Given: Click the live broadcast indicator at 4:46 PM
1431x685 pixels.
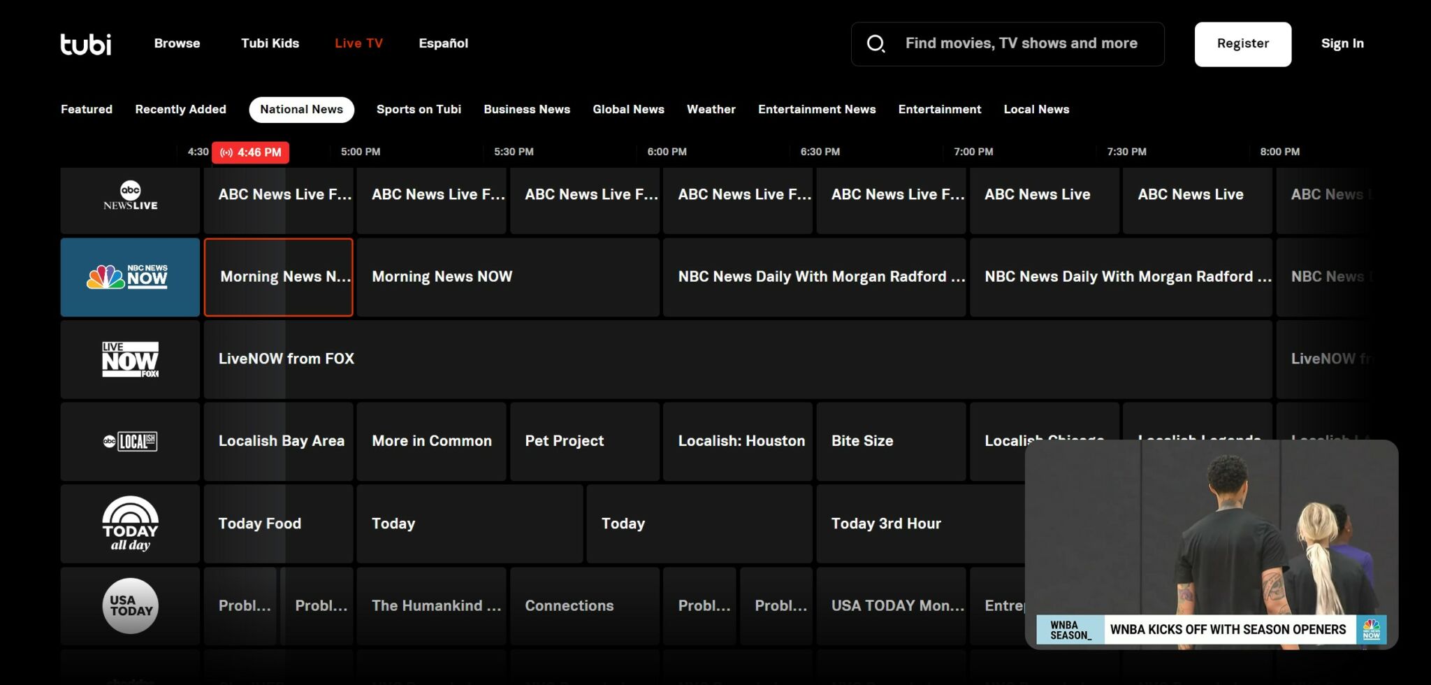Looking at the screenshot, I should 251,152.
